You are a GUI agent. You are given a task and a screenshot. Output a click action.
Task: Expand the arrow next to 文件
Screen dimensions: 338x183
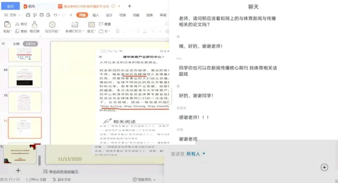(x=20, y=15)
